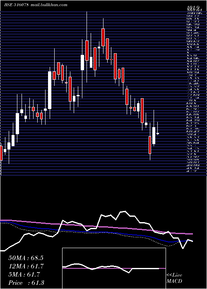Click the mail.bullkhan.com watermark text
This screenshot has height=289, width=207.
[x=48, y=5]
